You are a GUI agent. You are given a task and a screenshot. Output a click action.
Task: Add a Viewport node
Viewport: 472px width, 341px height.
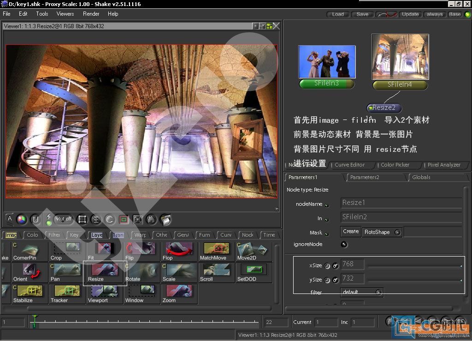(104, 294)
